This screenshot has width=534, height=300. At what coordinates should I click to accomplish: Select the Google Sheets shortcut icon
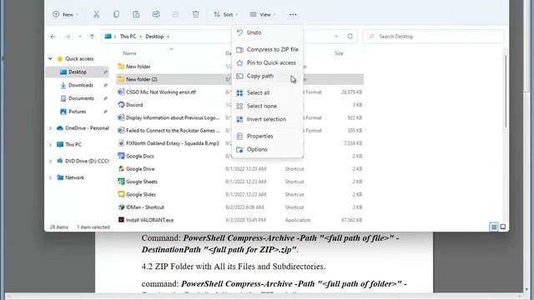point(121,182)
